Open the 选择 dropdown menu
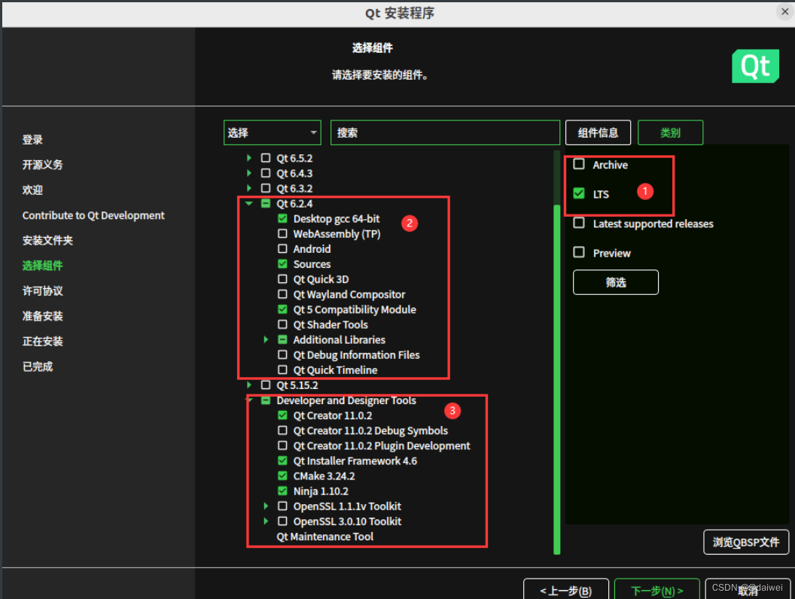The width and height of the screenshot is (795, 599). click(x=273, y=132)
